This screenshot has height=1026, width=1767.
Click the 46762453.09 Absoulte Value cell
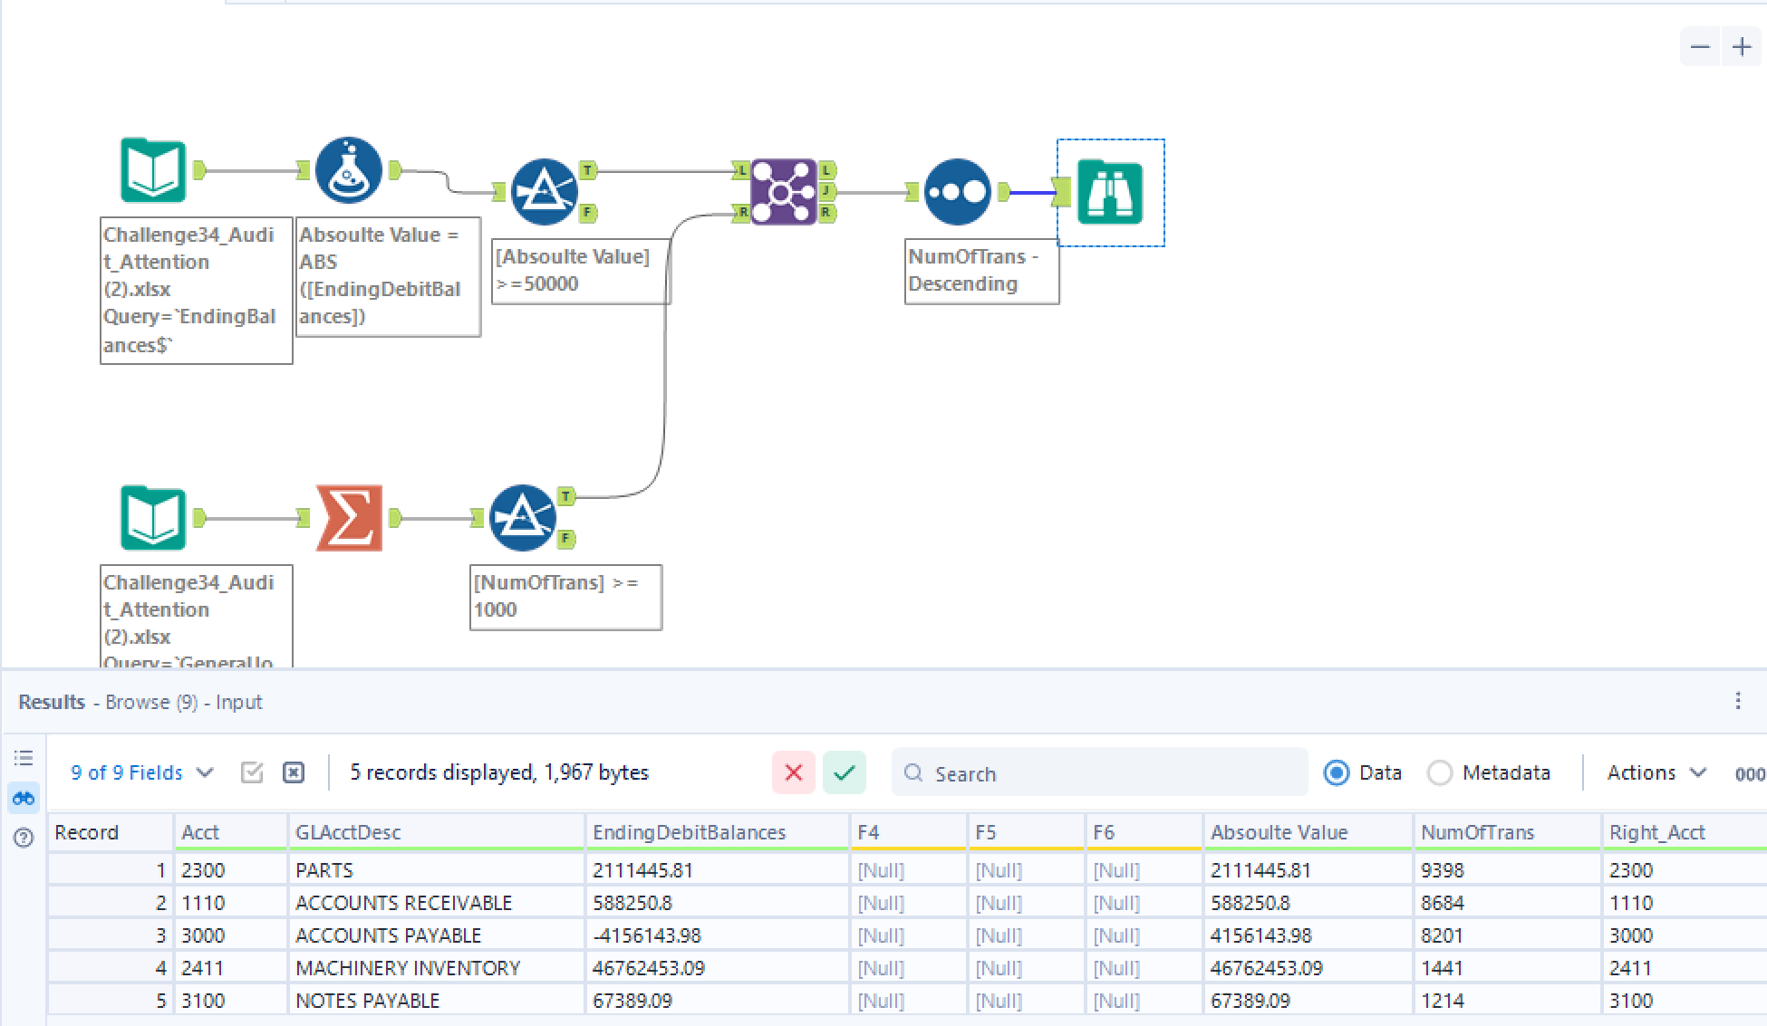coord(1308,968)
